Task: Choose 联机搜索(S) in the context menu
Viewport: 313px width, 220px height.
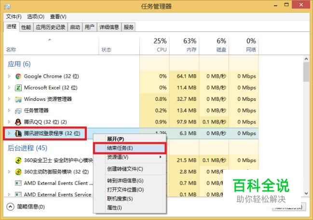Action: [x=130, y=199]
